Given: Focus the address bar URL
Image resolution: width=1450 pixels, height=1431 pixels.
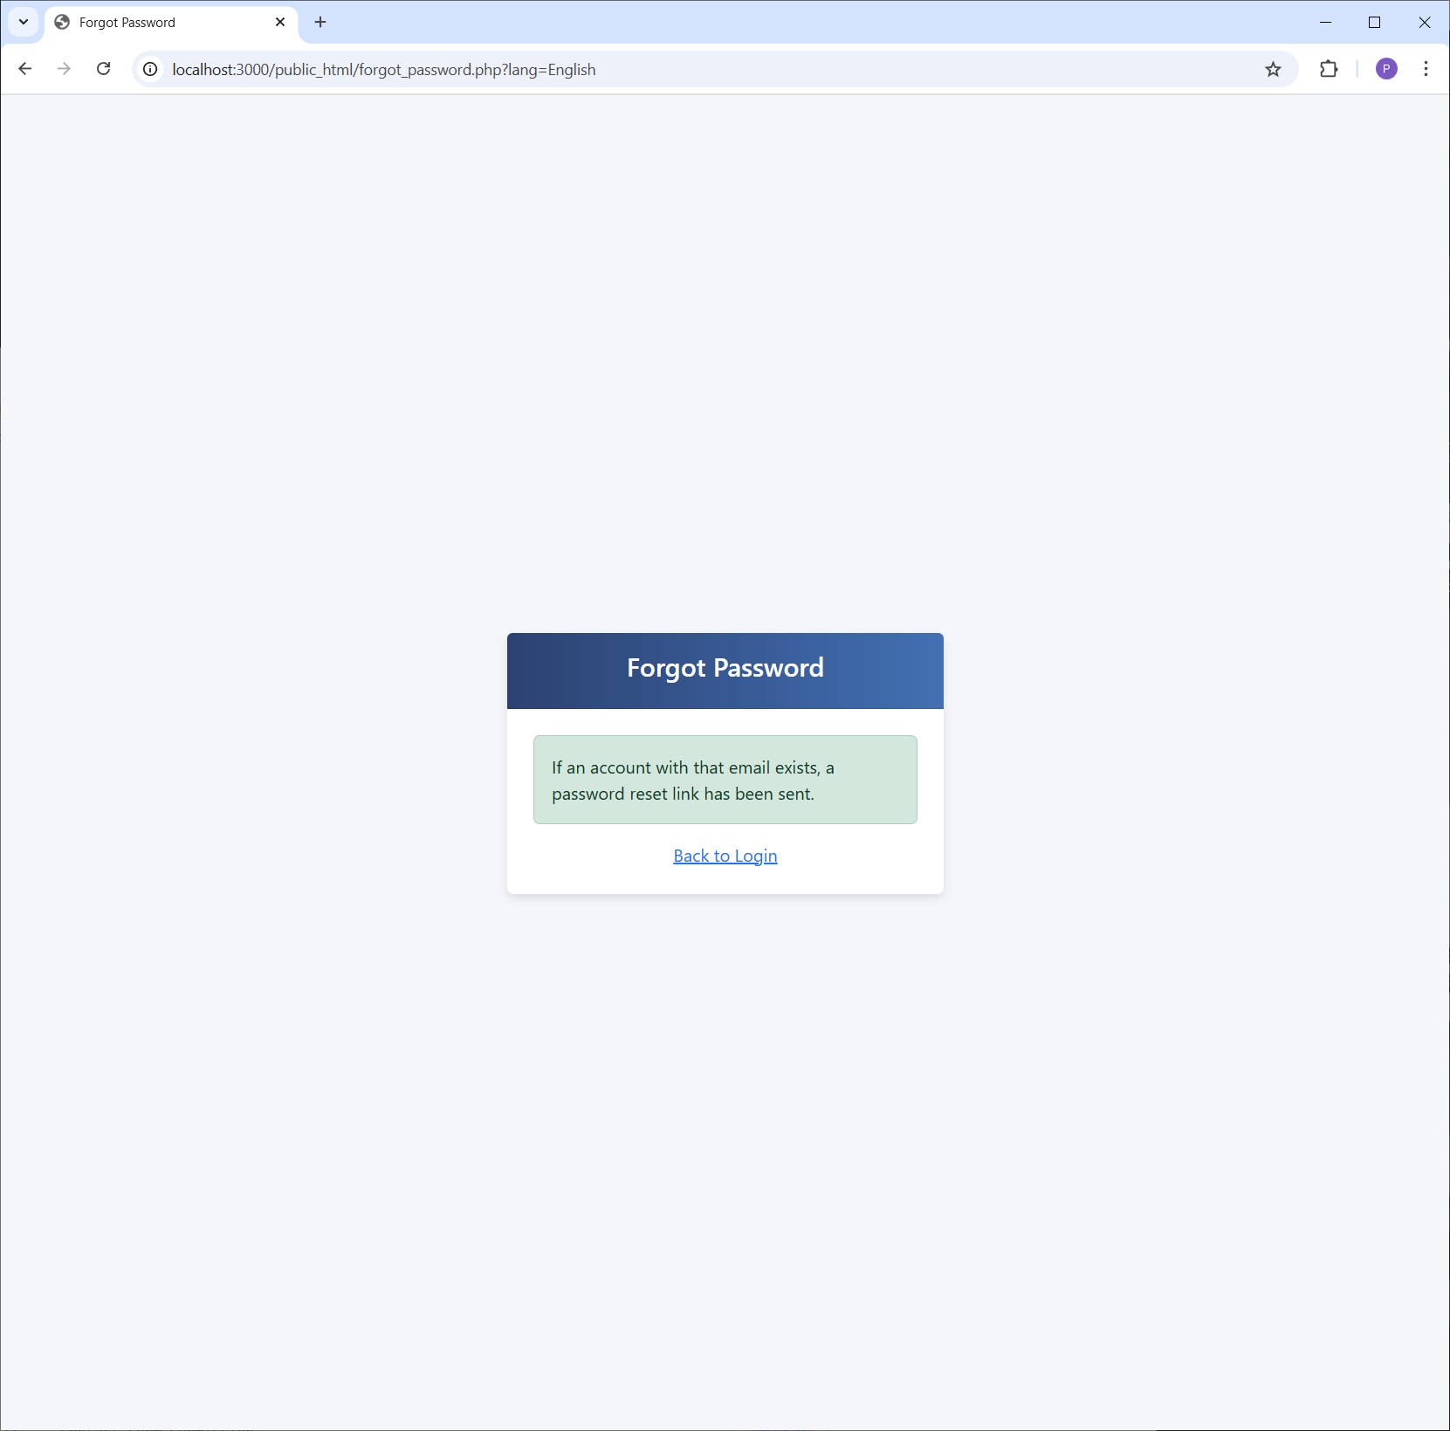Looking at the screenshot, I should tap(384, 69).
